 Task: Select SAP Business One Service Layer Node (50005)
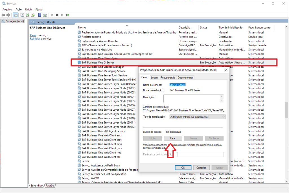[x=109, y=101]
